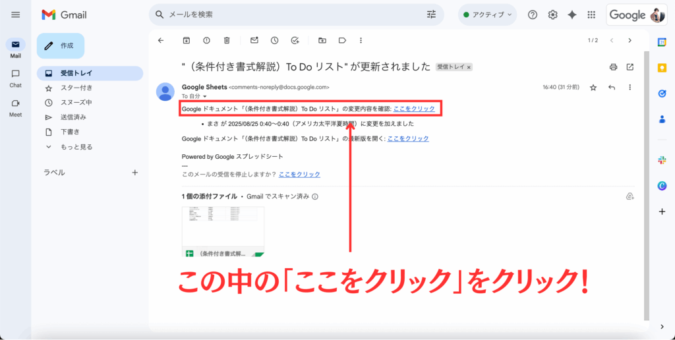Open Help question mark icon

click(533, 14)
